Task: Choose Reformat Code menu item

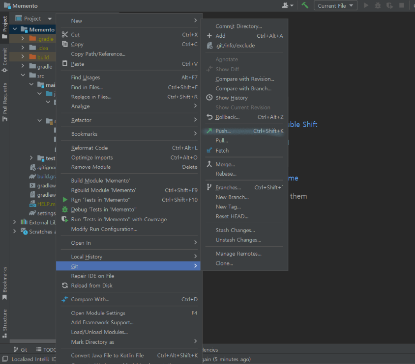Action: pos(129,148)
